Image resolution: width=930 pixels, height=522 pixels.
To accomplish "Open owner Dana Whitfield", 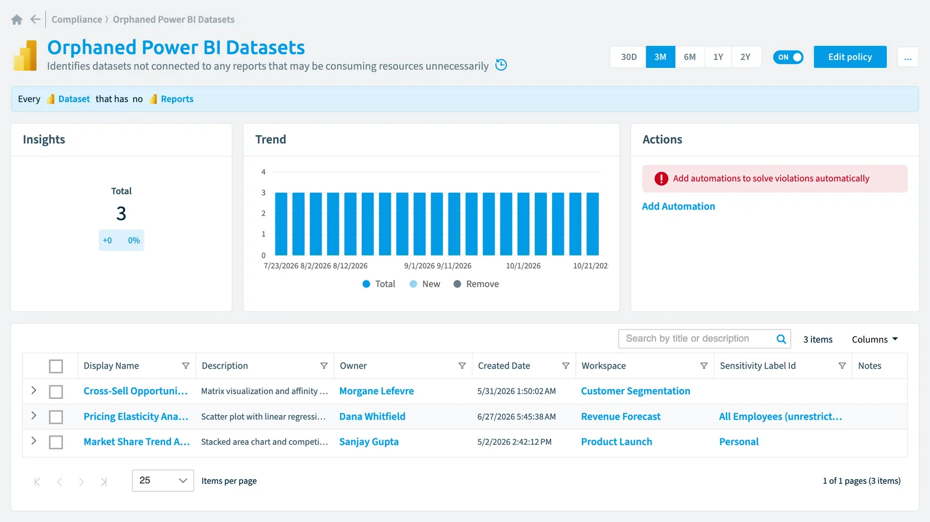I will click(x=372, y=417).
